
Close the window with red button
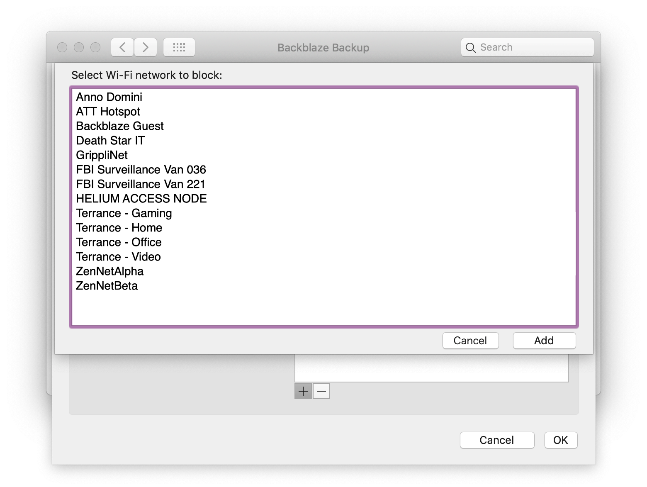(x=62, y=47)
